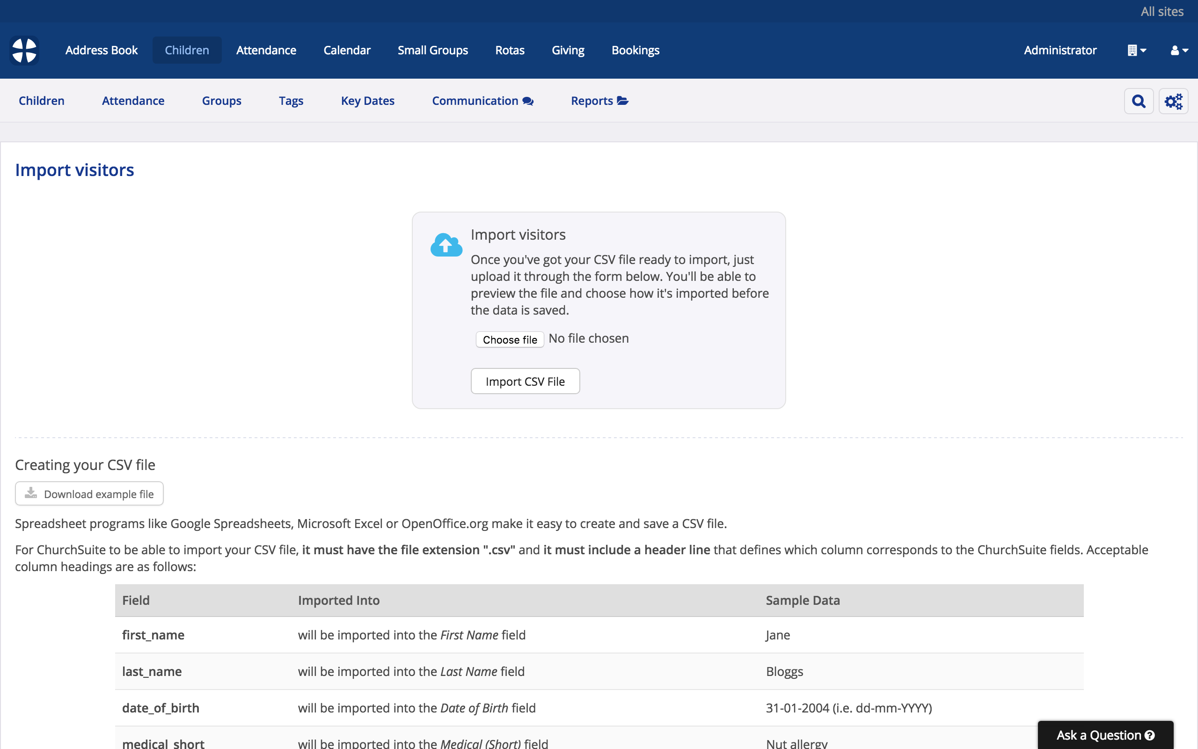
Task: Click the All sites link
Action: tap(1161, 11)
